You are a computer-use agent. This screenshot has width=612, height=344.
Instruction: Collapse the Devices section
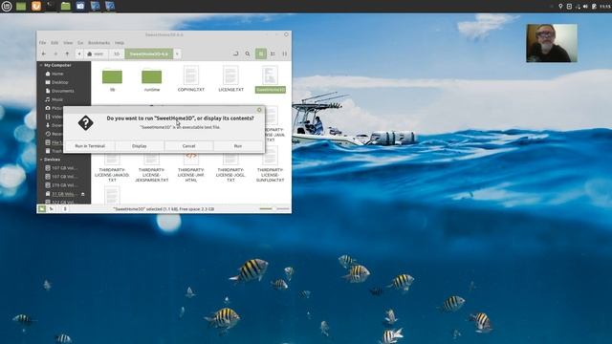point(41,160)
